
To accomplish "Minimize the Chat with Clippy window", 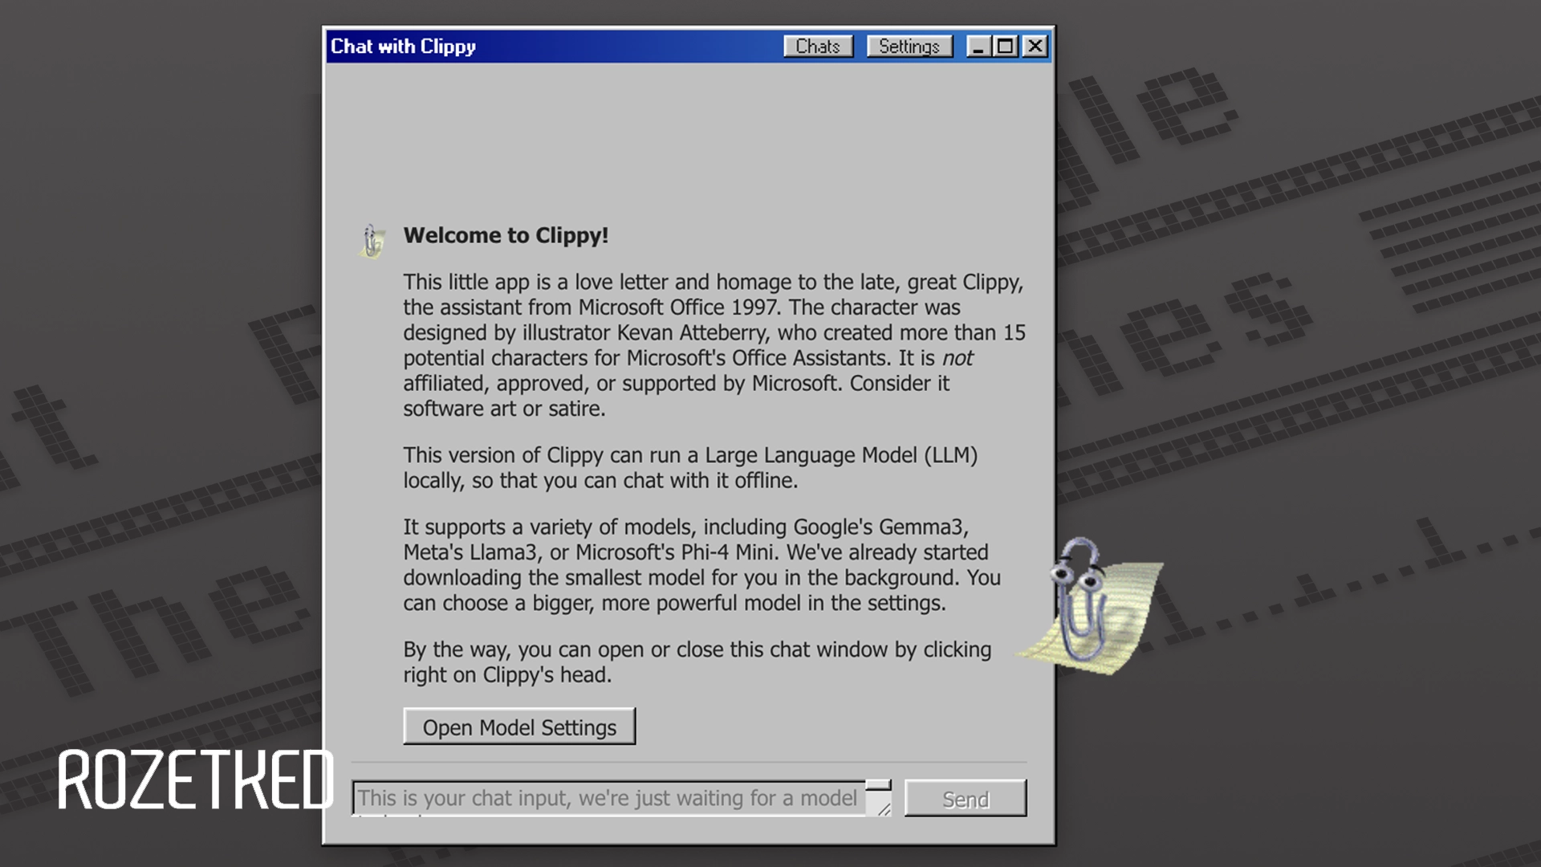I will coord(978,47).
